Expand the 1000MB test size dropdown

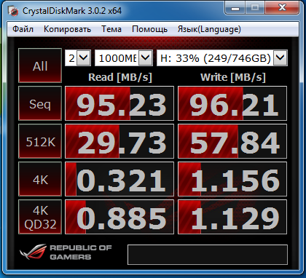pyautogui.click(x=124, y=57)
